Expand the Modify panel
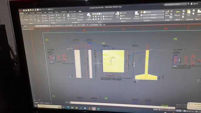The image size is (201, 113). coord(54,23)
